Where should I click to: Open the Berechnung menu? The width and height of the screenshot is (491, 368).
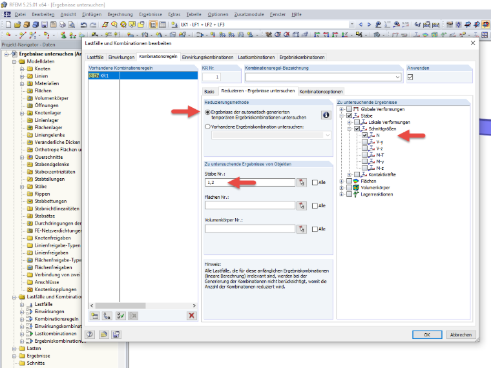pos(120,14)
